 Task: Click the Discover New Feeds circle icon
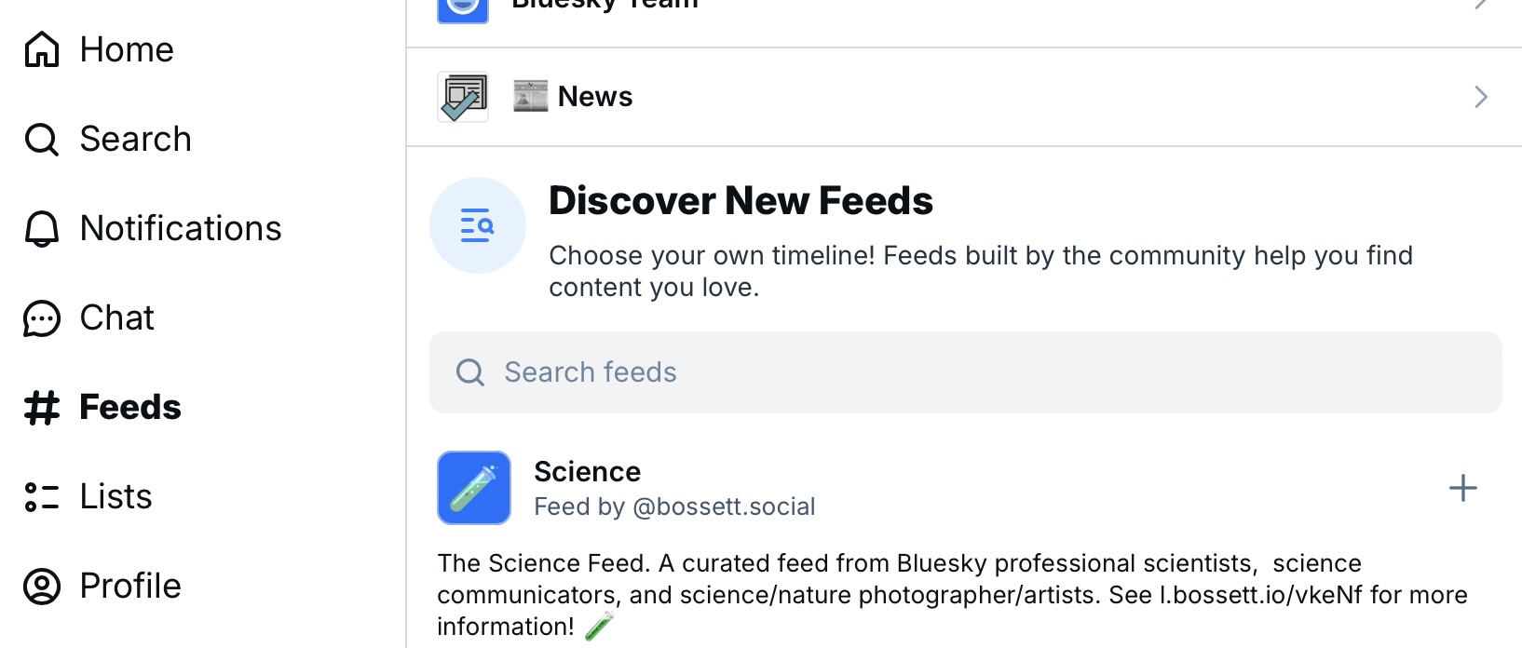pos(477,225)
